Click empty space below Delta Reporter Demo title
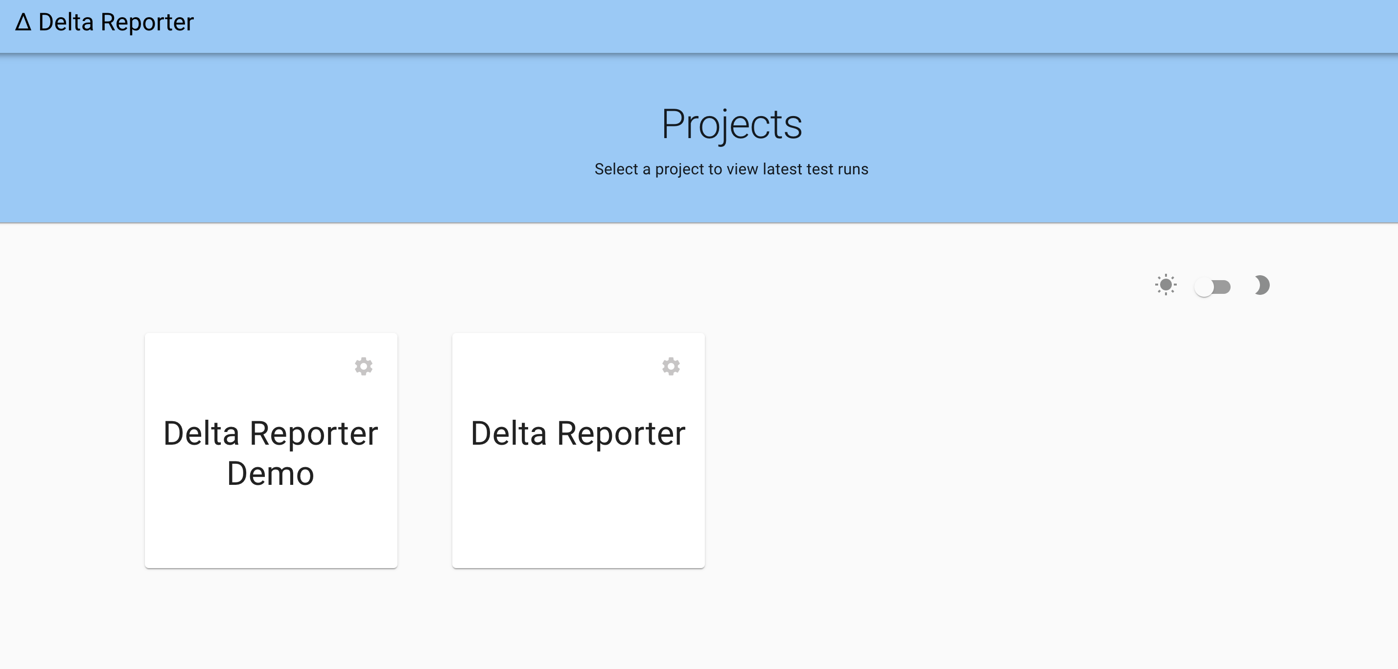1398x669 pixels. [271, 529]
